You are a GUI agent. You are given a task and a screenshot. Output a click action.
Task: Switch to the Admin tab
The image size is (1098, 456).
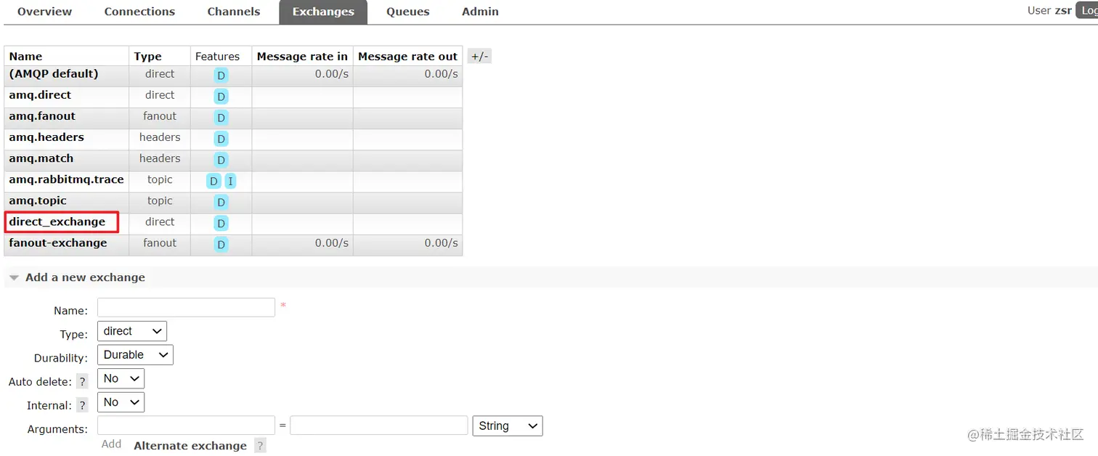coord(480,12)
